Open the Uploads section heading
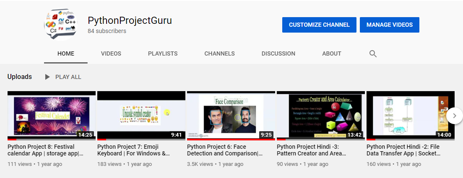The image size is (463, 178). 19,77
